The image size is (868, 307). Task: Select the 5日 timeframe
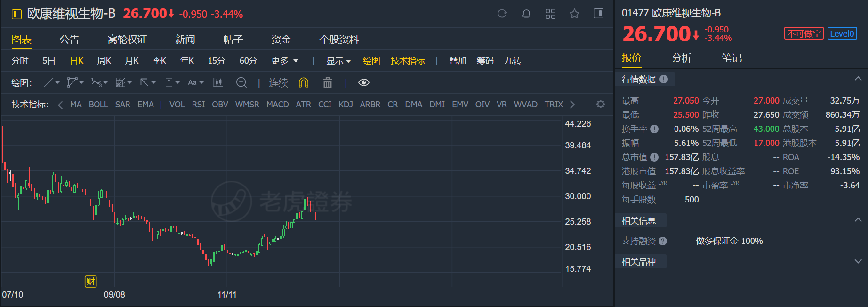[49, 60]
